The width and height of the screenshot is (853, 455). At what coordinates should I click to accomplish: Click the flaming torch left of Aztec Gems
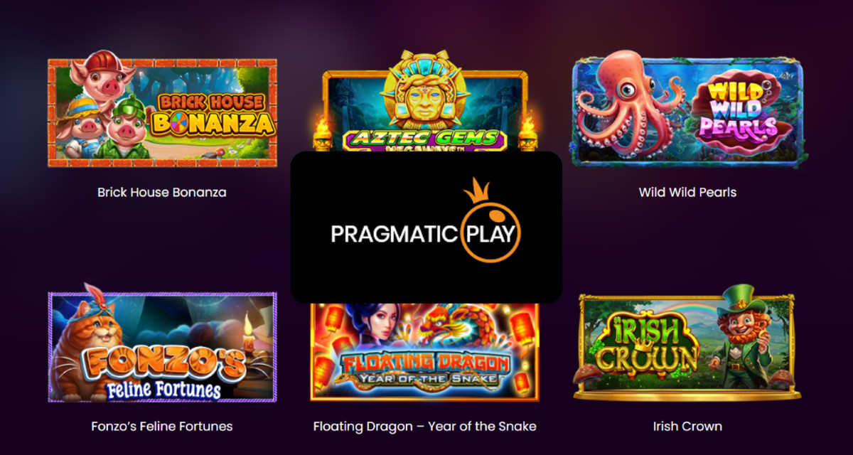coord(322,135)
